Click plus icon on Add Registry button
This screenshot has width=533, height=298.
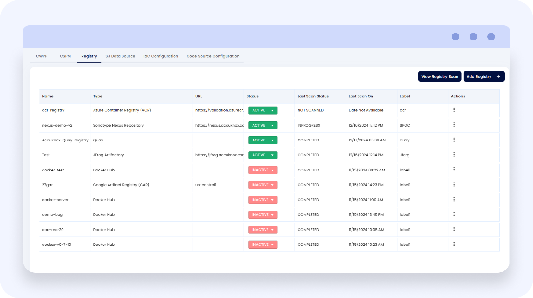498,77
